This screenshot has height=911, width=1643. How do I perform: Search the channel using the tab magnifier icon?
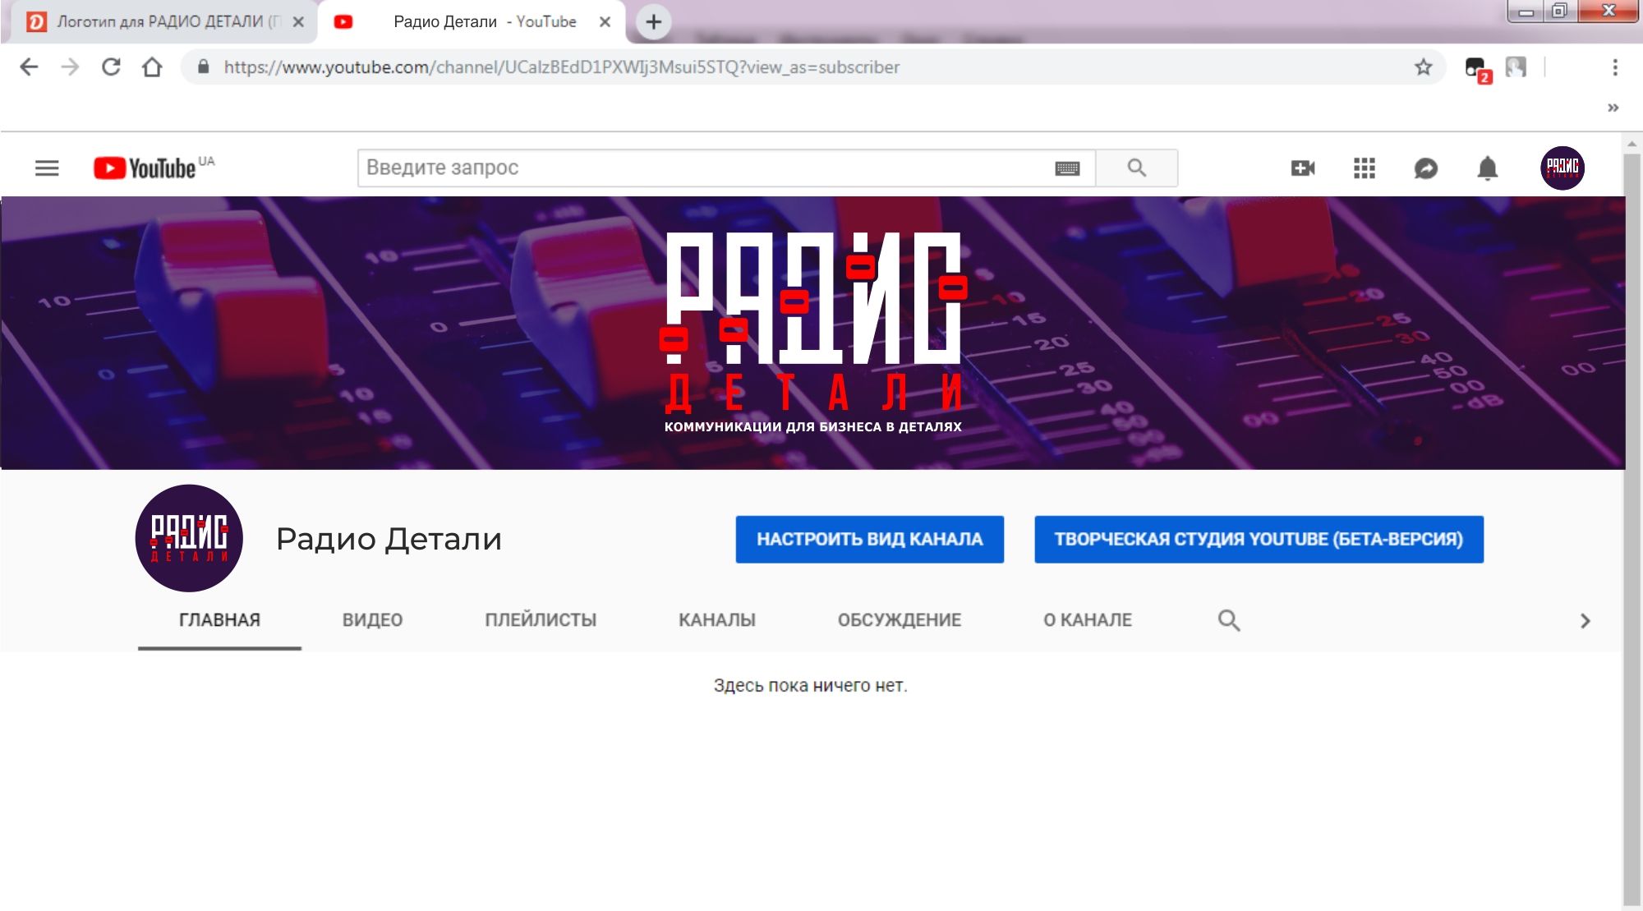point(1229,620)
